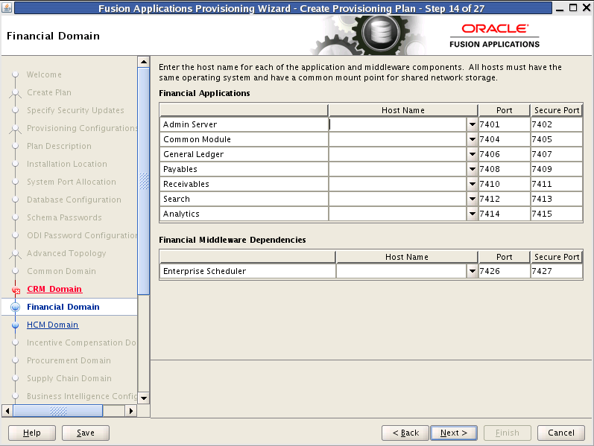Click the Help button
Image resolution: width=594 pixels, height=446 pixels.
(32, 433)
